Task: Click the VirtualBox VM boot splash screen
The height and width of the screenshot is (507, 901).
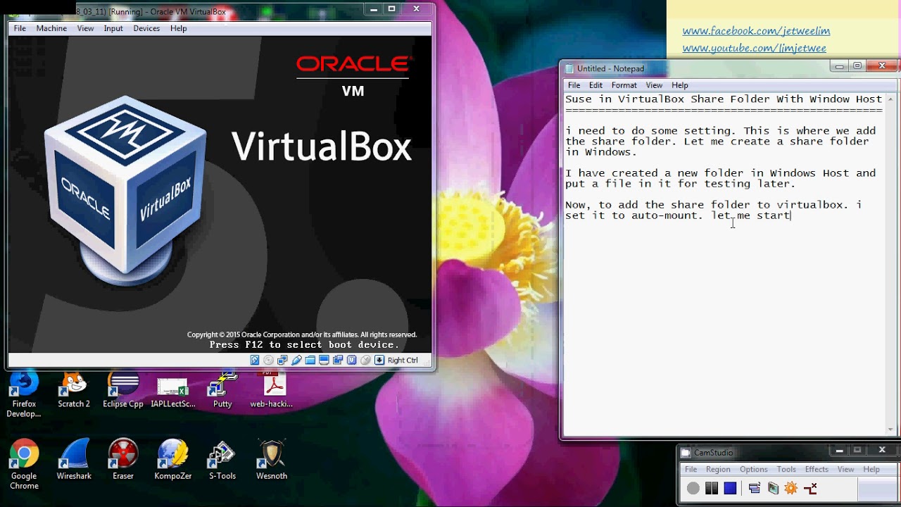Action: 220,194
